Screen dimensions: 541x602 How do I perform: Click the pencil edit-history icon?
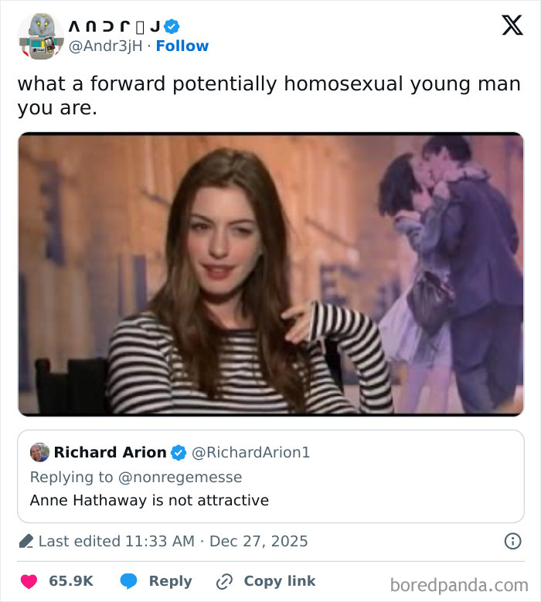pos(26,541)
